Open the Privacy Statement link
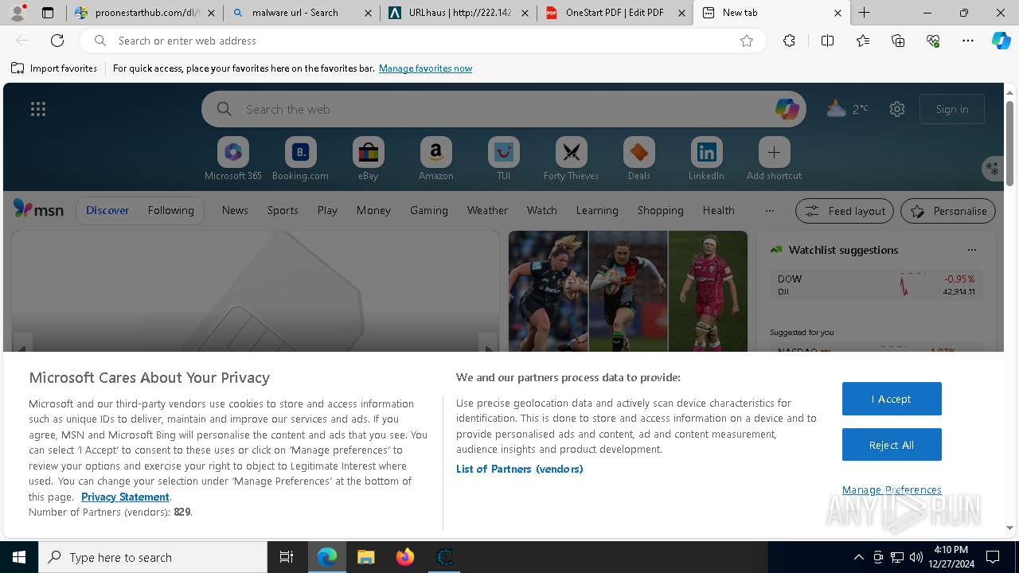1019x573 pixels. click(125, 497)
